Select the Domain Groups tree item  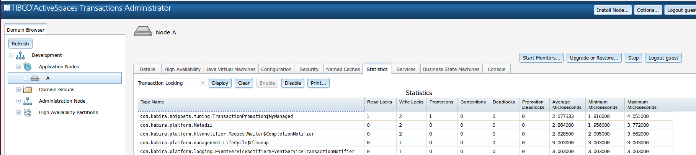(57, 90)
